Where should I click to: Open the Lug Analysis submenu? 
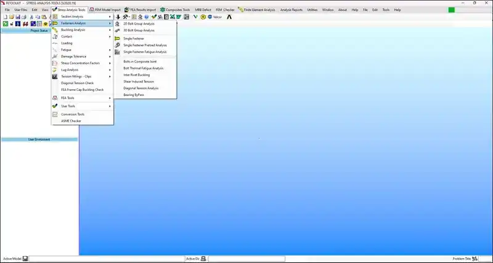83,70
